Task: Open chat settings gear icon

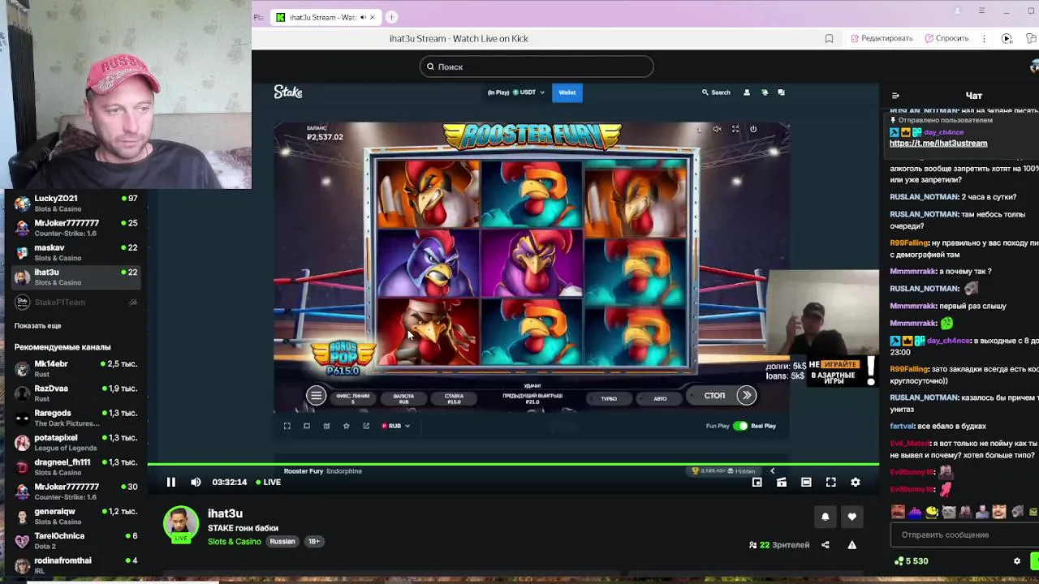Action: tap(1017, 560)
